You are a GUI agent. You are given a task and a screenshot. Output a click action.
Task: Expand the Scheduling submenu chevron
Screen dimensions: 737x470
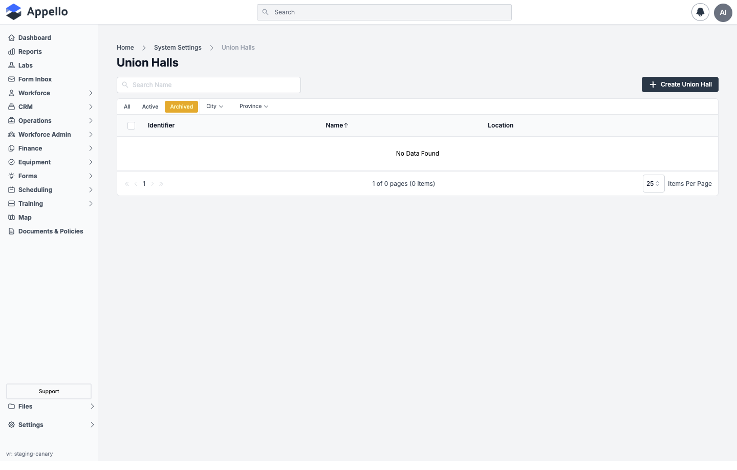pyautogui.click(x=91, y=190)
